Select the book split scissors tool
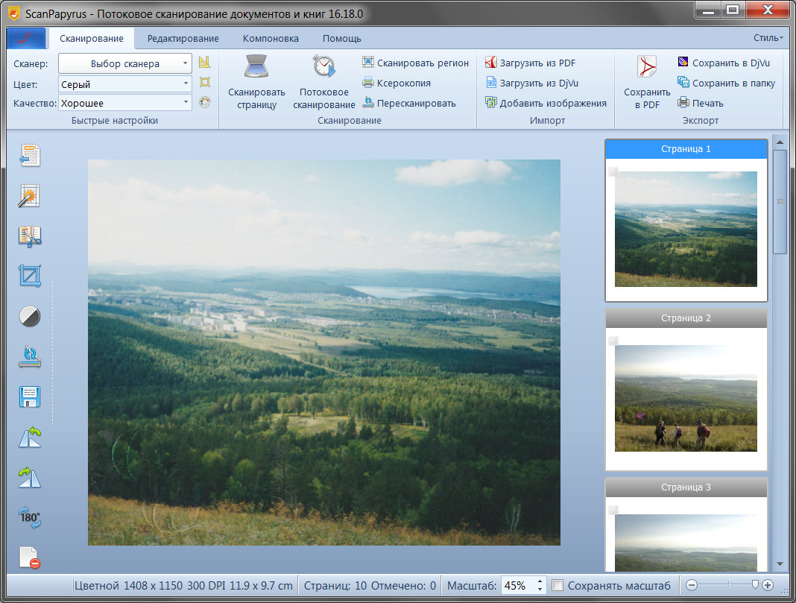The height and width of the screenshot is (603, 796). pyautogui.click(x=30, y=236)
